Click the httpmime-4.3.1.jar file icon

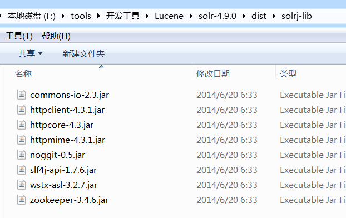[x=21, y=140]
